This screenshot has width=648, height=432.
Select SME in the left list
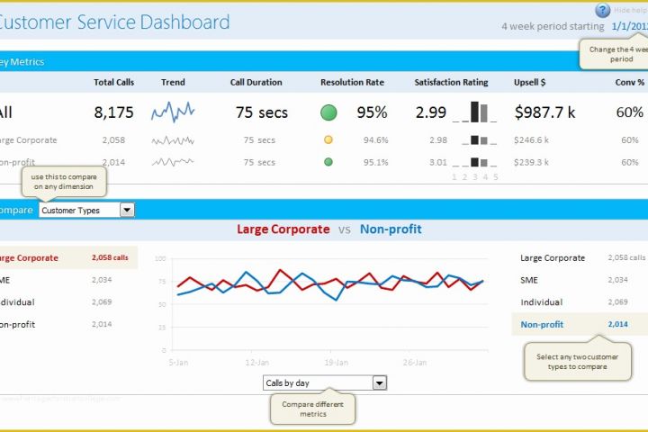68,280
